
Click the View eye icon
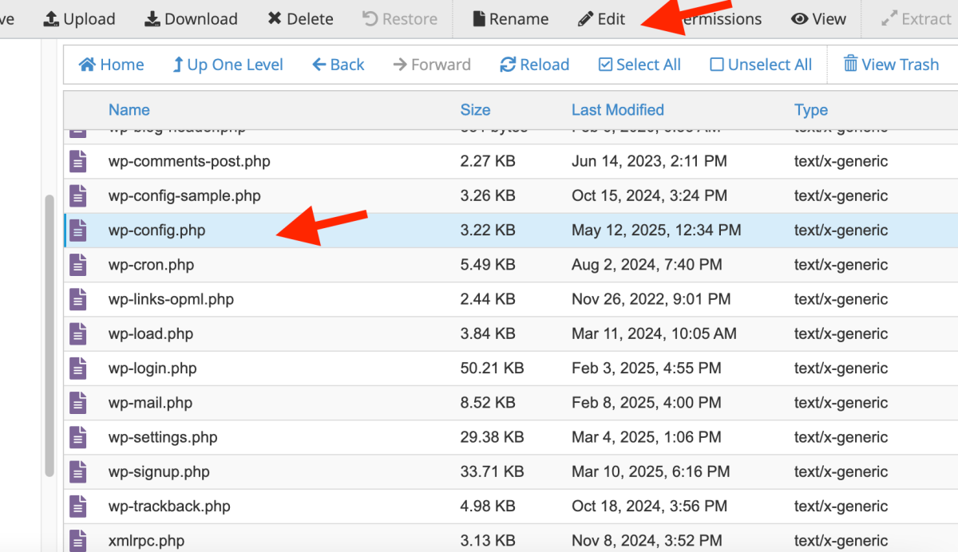799,19
